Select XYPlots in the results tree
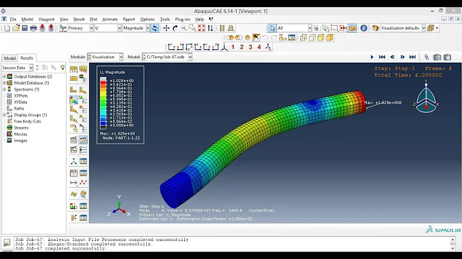462x259 pixels. pos(21,96)
